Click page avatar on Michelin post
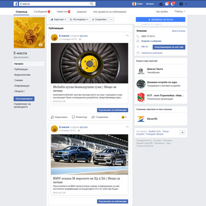 pyautogui.click(x=55, y=38)
